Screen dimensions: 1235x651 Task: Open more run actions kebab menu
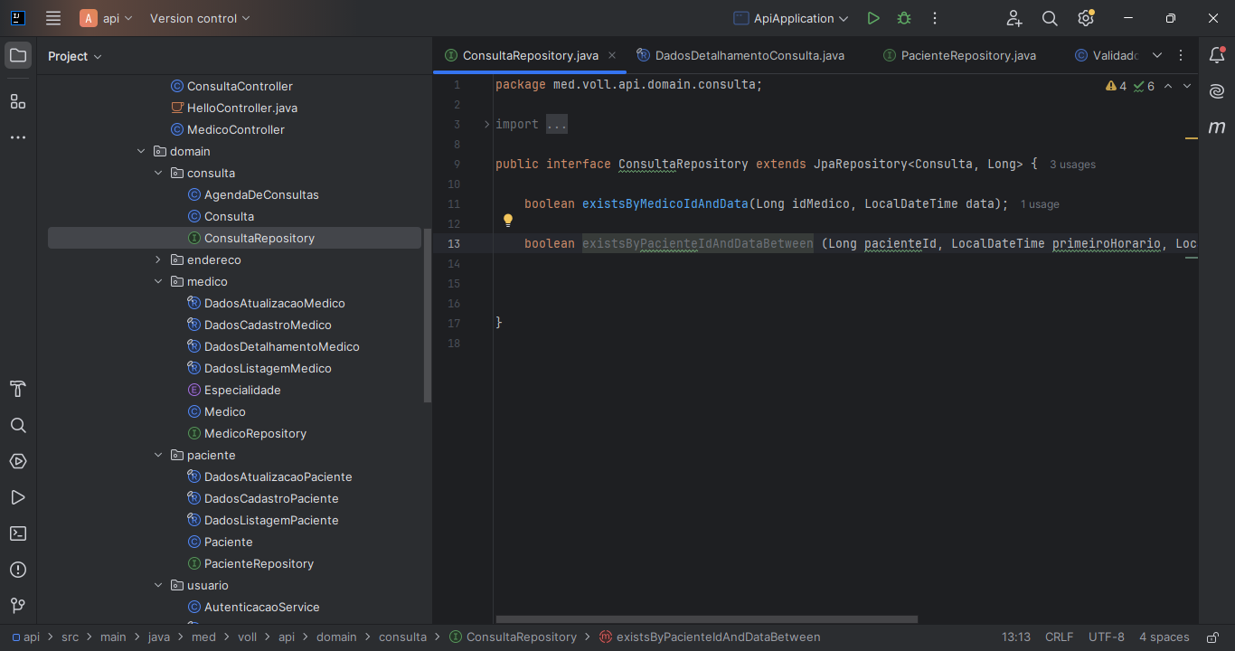935,18
